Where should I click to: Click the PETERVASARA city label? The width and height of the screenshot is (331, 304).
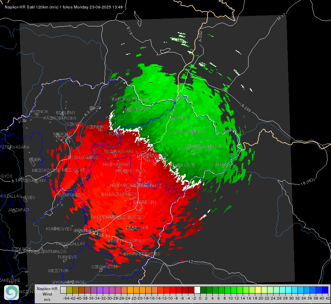(15, 147)
